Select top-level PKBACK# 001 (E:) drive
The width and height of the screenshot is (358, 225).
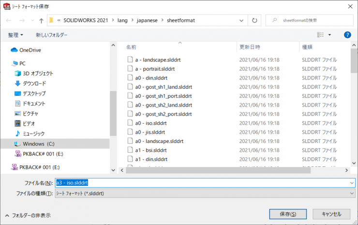[35, 167]
